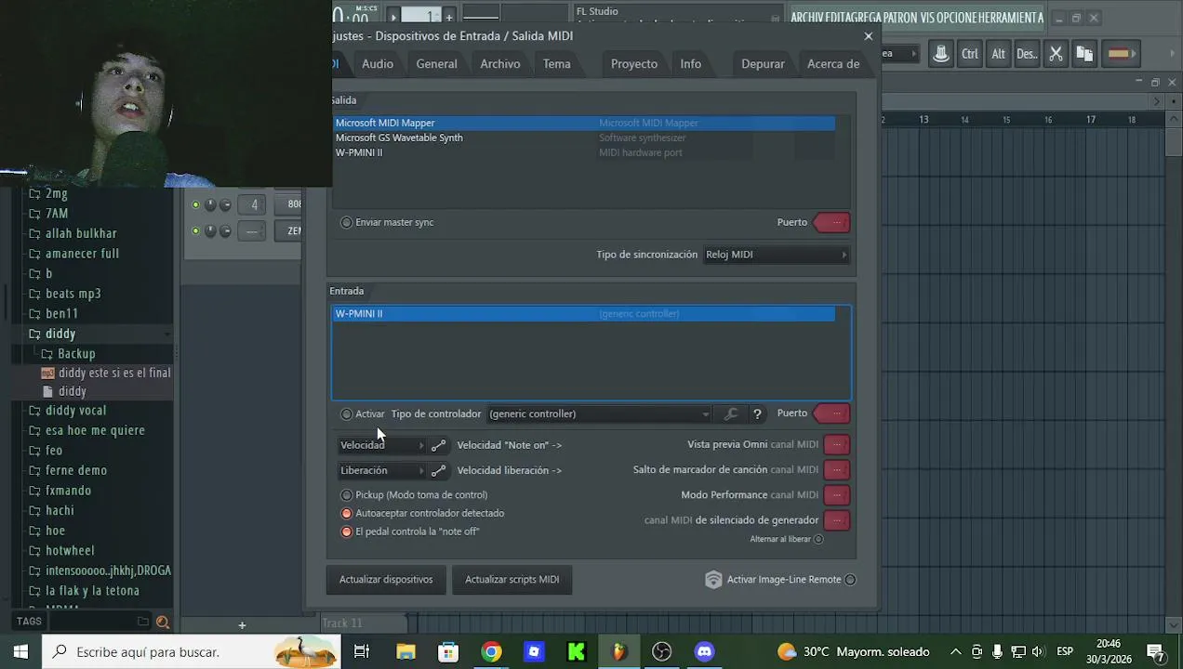
Task: Click the Ctrl modifier toolbar button
Action: 970,54
